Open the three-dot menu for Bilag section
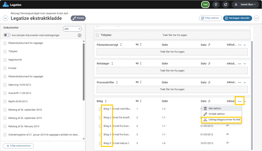This screenshot has width=262, height=151. pyautogui.click(x=240, y=101)
